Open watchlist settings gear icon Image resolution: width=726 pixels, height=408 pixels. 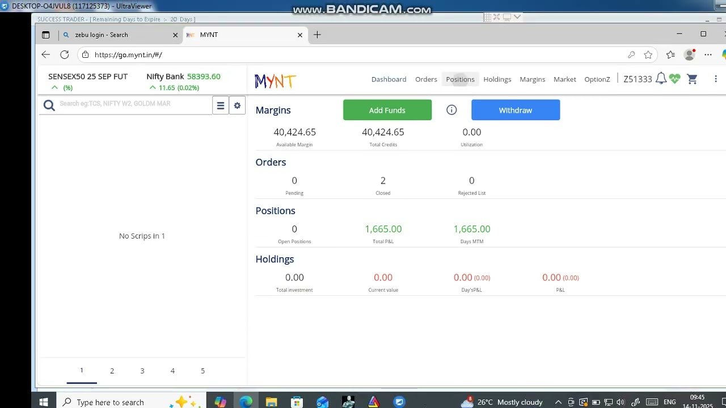pyautogui.click(x=237, y=105)
